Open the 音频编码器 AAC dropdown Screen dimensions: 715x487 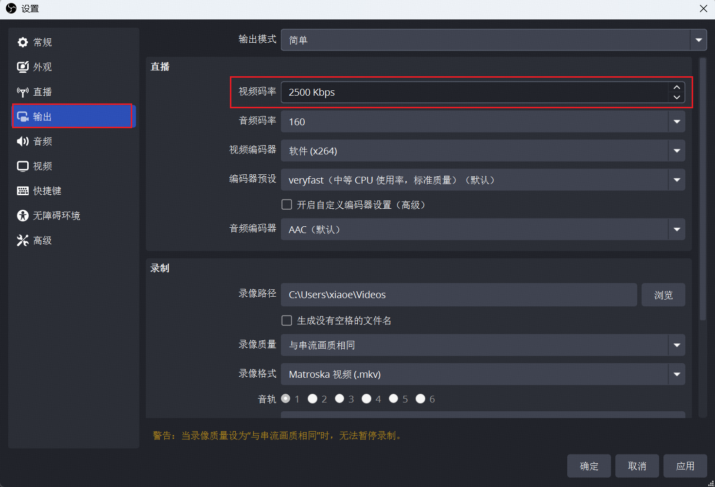[483, 229]
